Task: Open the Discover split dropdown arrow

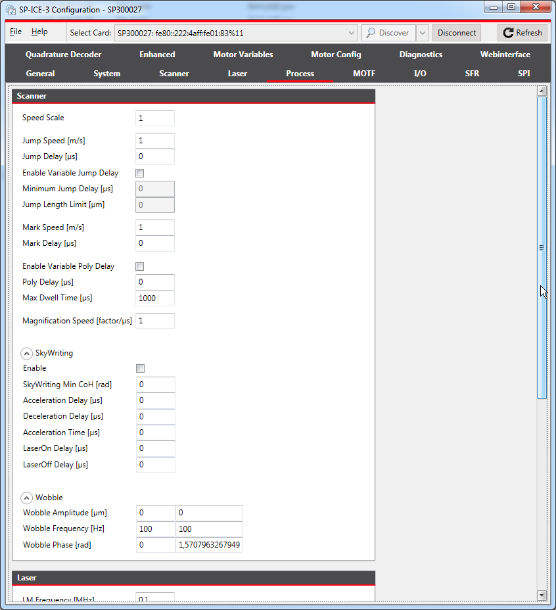Action: [422, 33]
